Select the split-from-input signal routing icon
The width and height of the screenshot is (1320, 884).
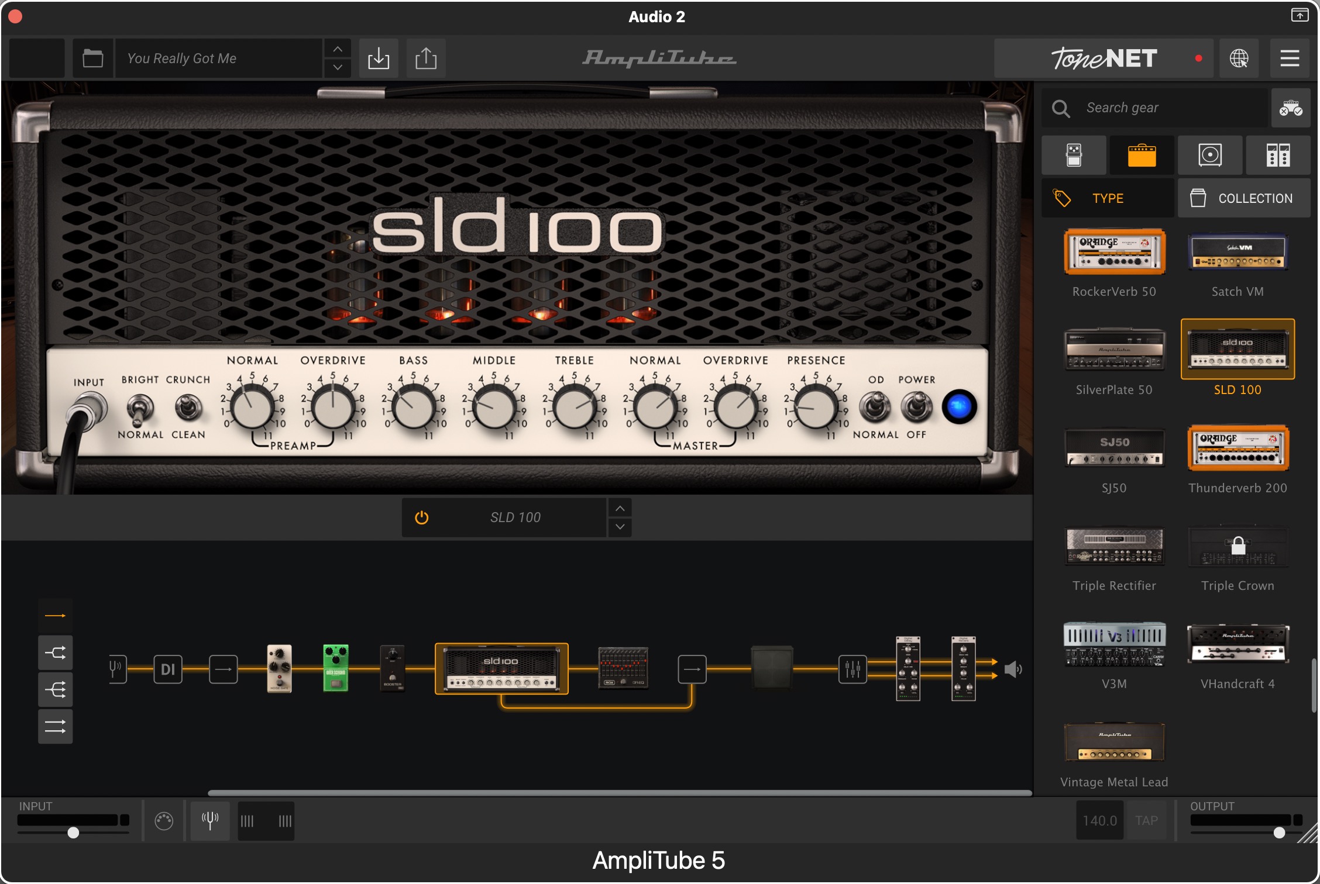pos(56,690)
